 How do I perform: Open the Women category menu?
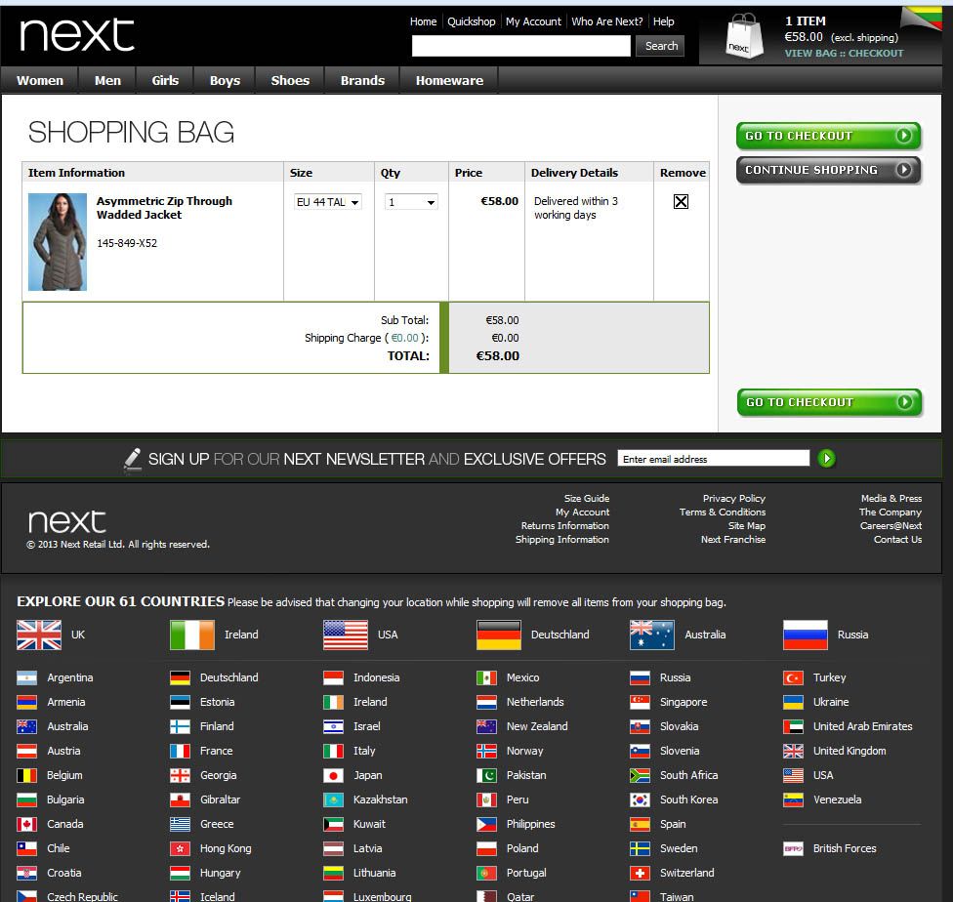coord(40,80)
